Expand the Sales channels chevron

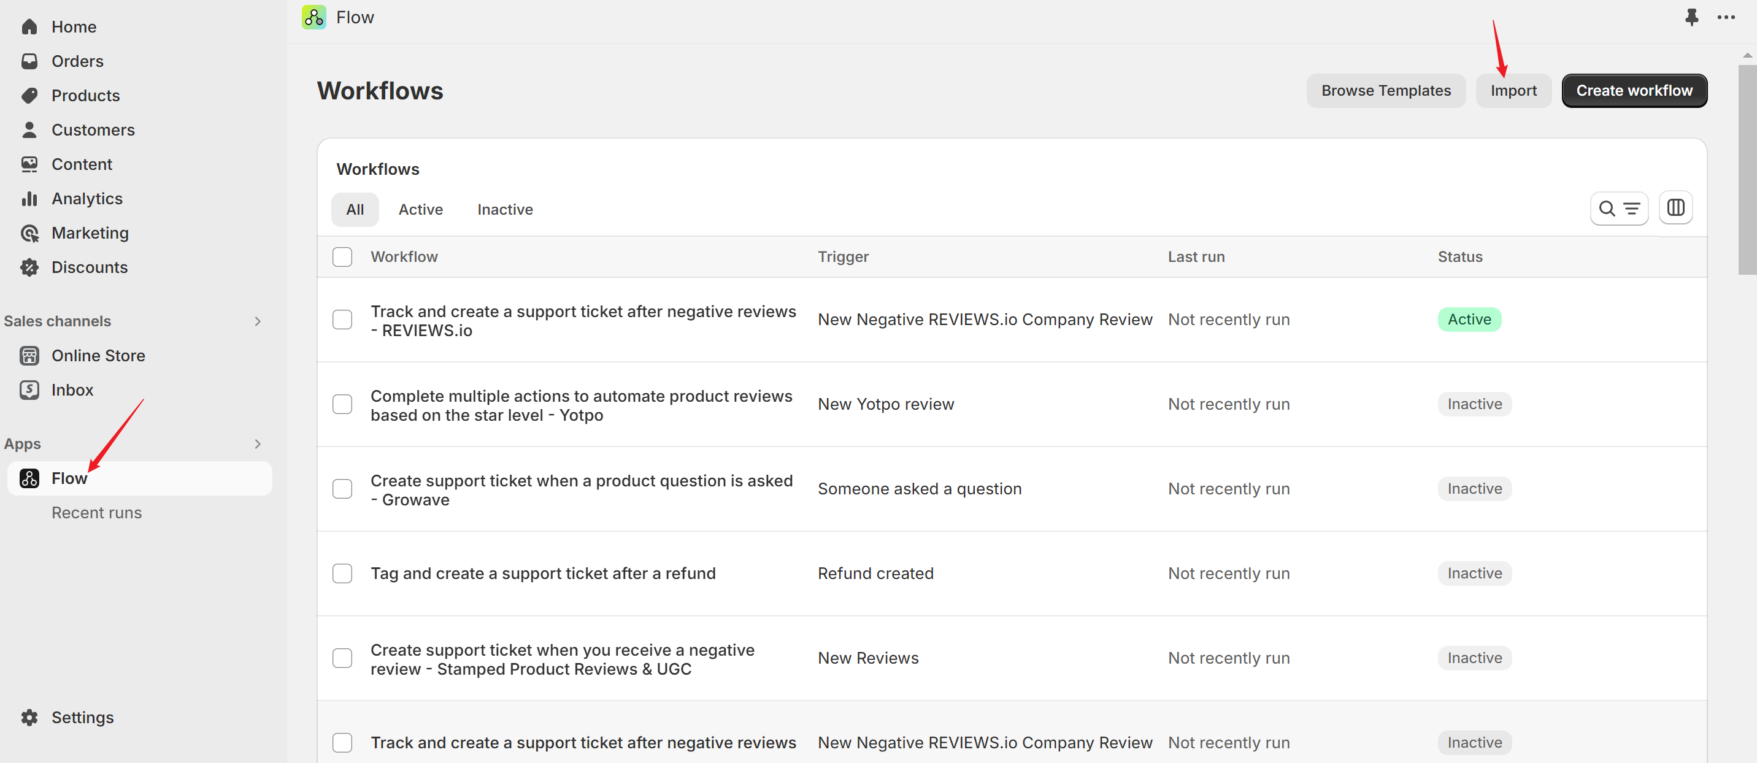point(258,321)
